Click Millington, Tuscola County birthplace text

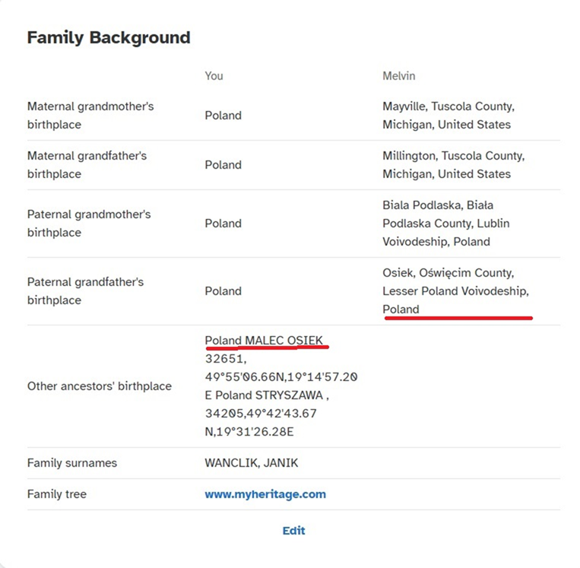(x=454, y=165)
